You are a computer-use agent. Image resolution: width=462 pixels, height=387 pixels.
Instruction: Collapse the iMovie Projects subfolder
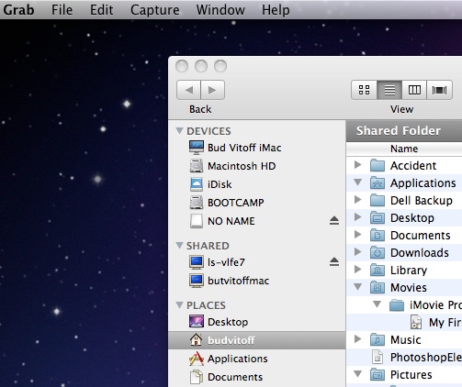(x=377, y=304)
